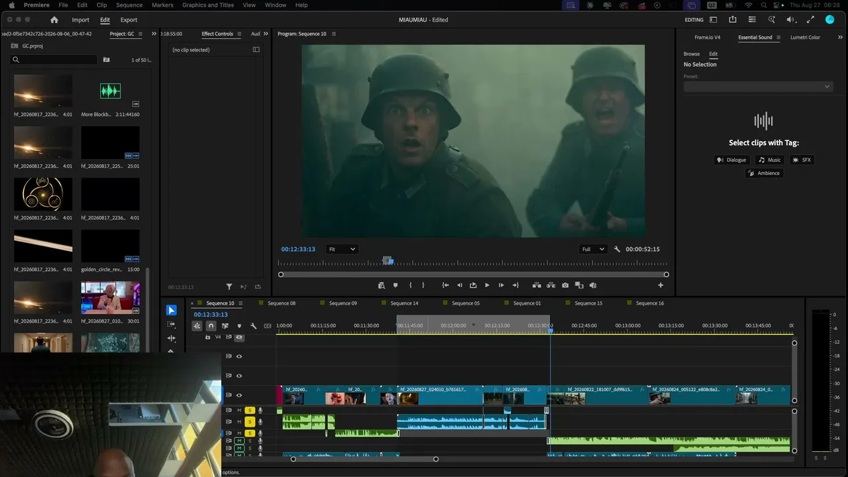The height and width of the screenshot is (477, 848).
Task: Toggle insert sequences as nests option
Action: click(x=197, y=326)
